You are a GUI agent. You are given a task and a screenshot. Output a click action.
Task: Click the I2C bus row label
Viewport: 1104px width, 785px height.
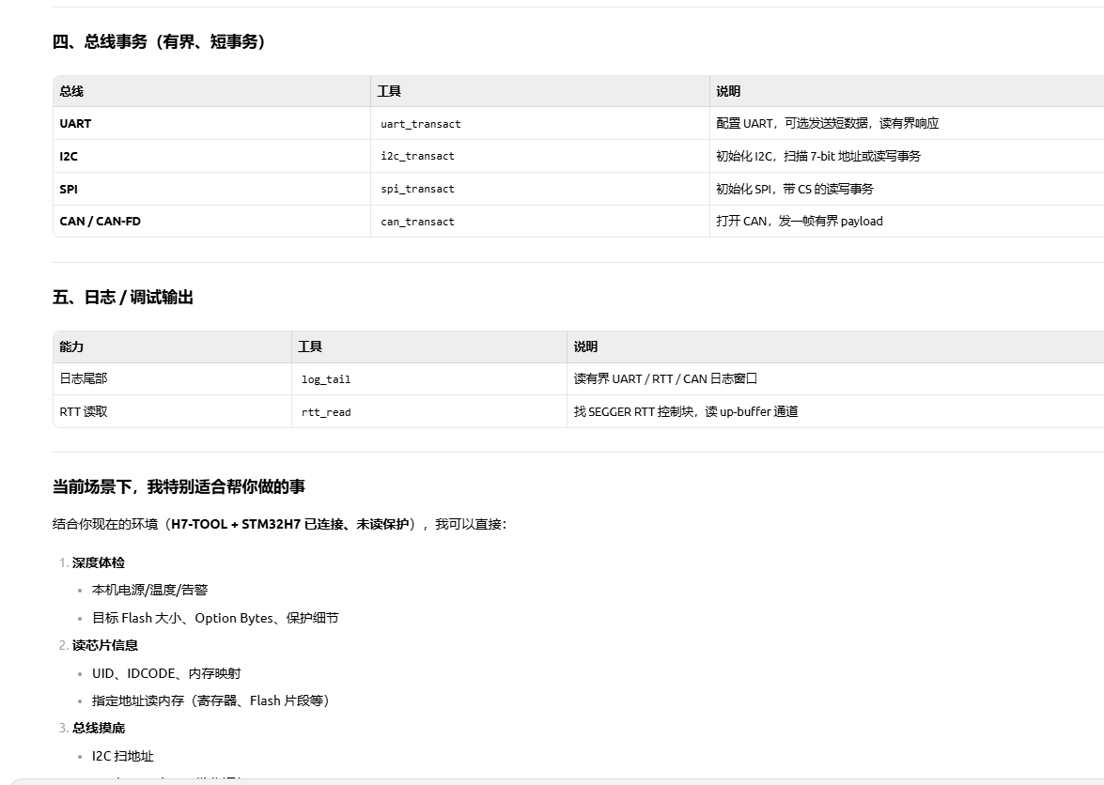coord(69,156)
